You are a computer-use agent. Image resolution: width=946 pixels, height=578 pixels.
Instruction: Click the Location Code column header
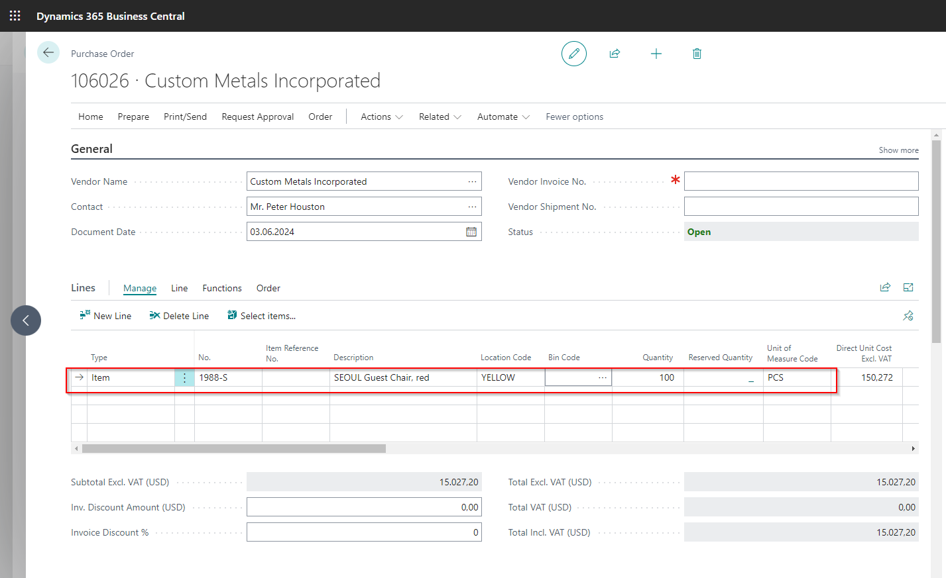(506, 358)
